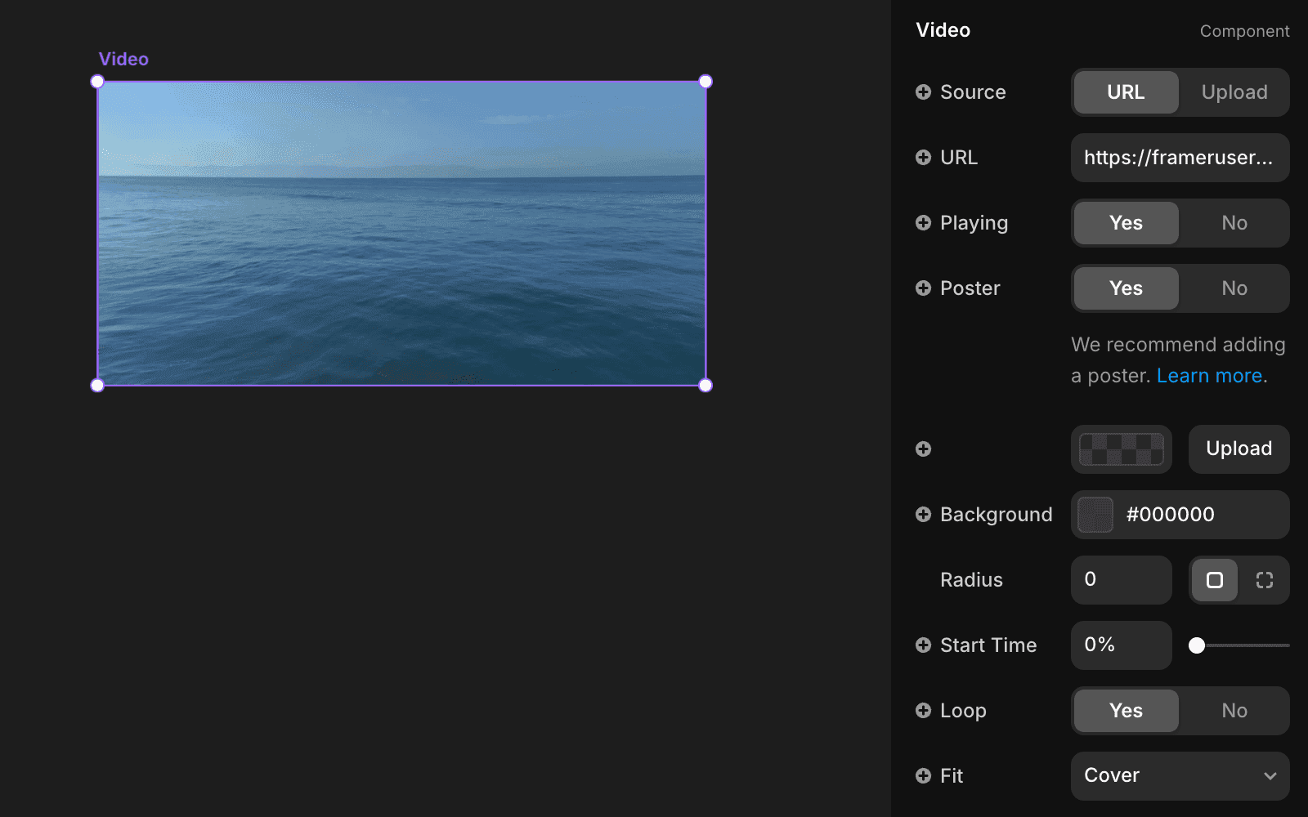The image size is (1308, 817).
Task: Set Source to URL
Action: (x=1127, y=92)
